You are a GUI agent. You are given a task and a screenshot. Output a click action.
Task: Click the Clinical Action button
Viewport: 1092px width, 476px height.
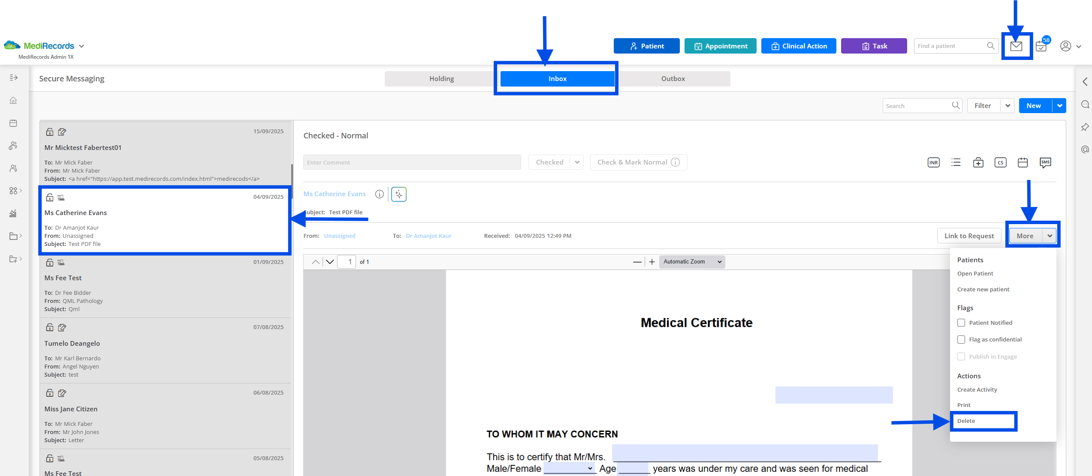click(799, 46)
